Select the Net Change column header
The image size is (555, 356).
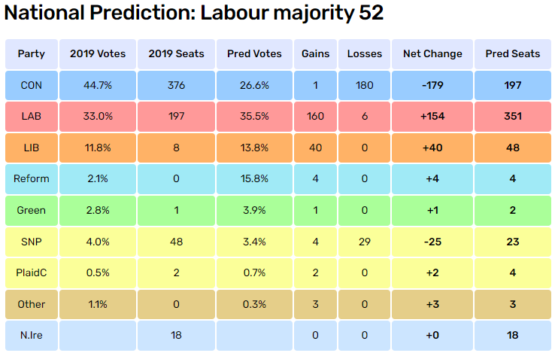point(432,54)
